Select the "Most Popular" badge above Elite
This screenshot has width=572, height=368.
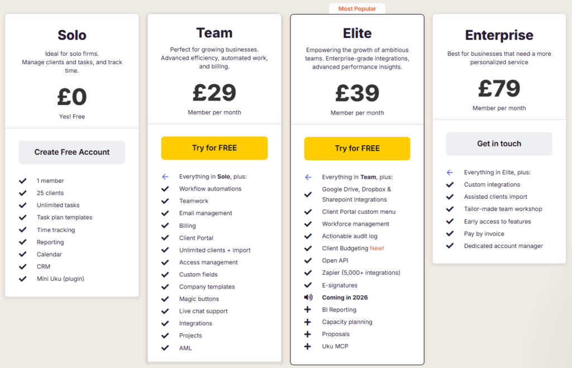pyautogui.click(x=357, y=8)
